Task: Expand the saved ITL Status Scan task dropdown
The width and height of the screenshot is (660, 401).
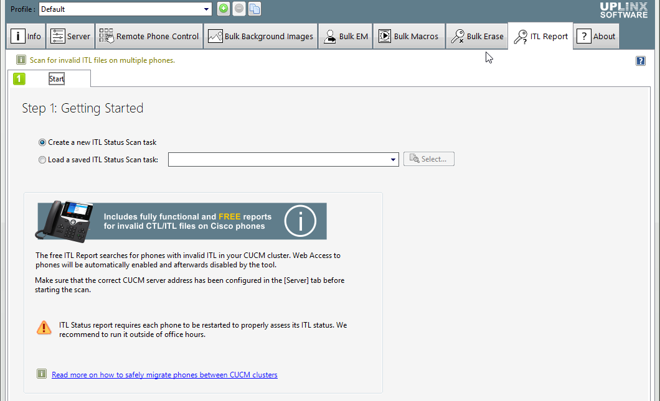Action: pos(393,159)
